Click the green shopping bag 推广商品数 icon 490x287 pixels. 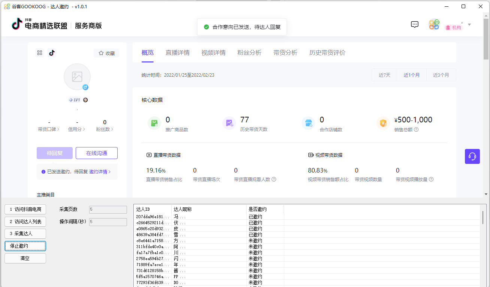154,123
